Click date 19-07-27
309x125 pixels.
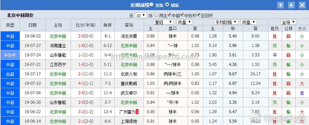(33, 46)
